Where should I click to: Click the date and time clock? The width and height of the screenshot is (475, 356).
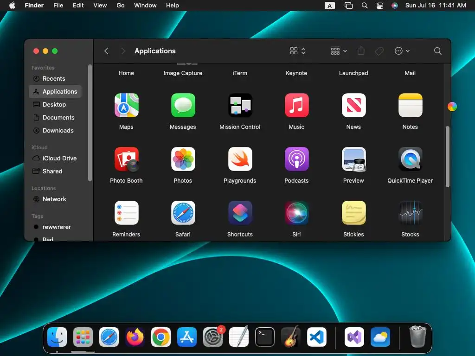(x=436, y=6)
